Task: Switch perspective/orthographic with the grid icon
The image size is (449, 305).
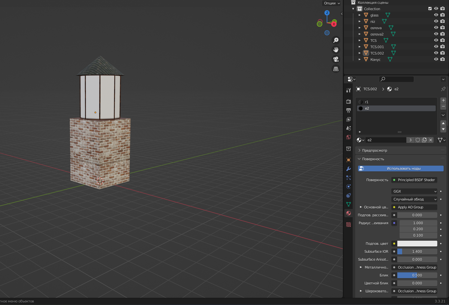Action: 336,69
